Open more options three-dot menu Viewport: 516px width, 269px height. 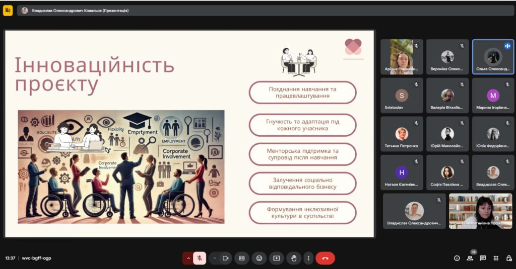coord(308,258)
